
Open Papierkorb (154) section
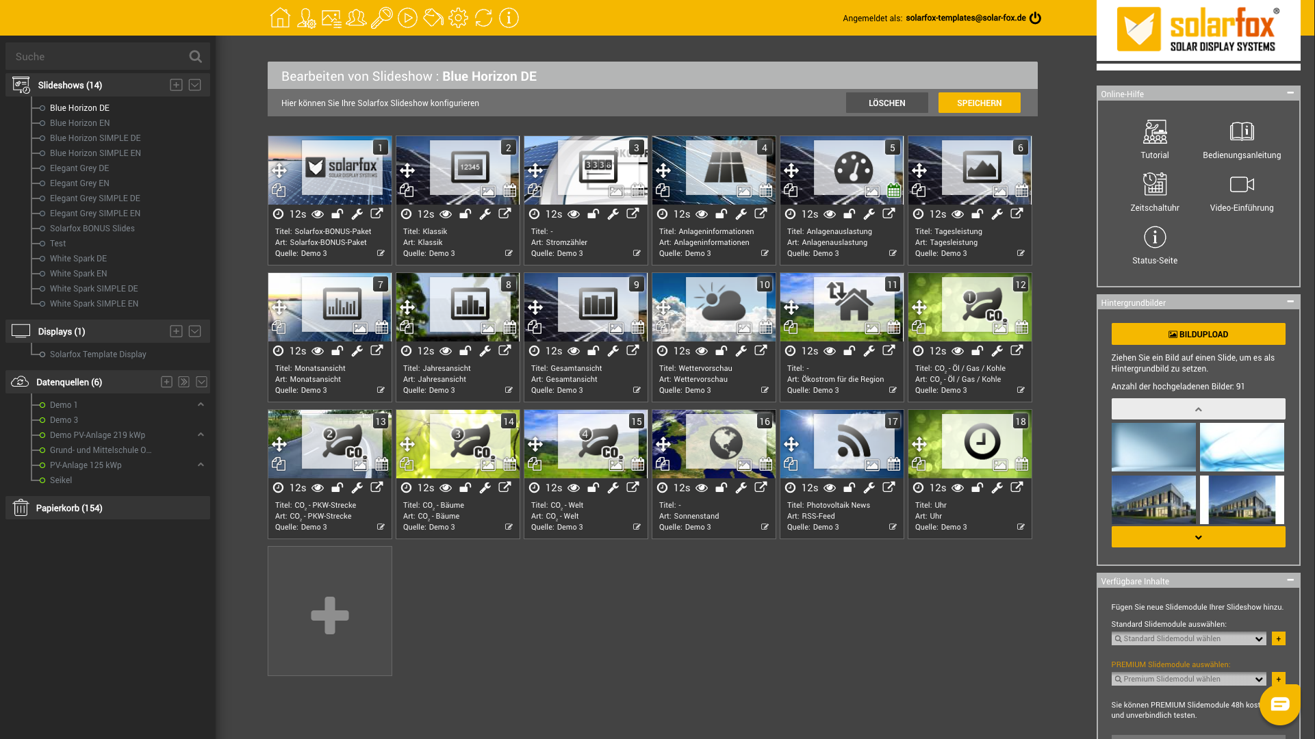(x=69, y=508)
